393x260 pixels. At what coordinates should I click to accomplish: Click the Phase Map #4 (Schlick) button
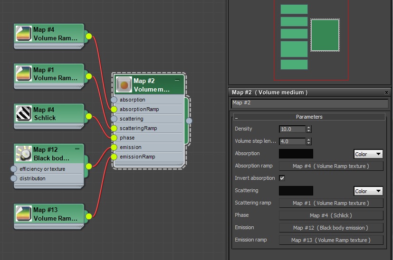coord(331,215)
